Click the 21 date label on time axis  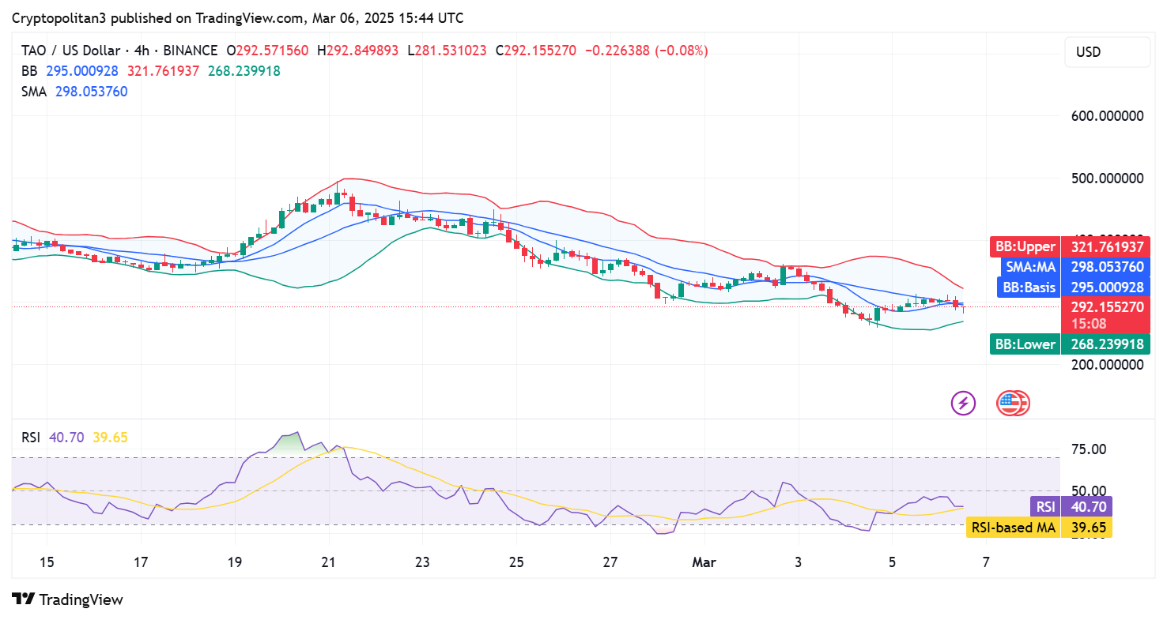pyautogui.click(x=328, y=562)
